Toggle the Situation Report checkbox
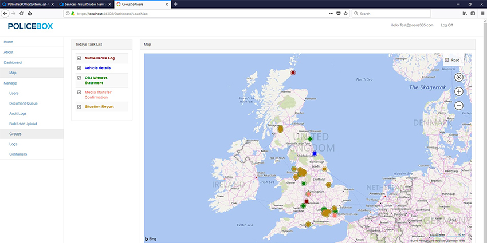487x243 pixels. [79, 107]
